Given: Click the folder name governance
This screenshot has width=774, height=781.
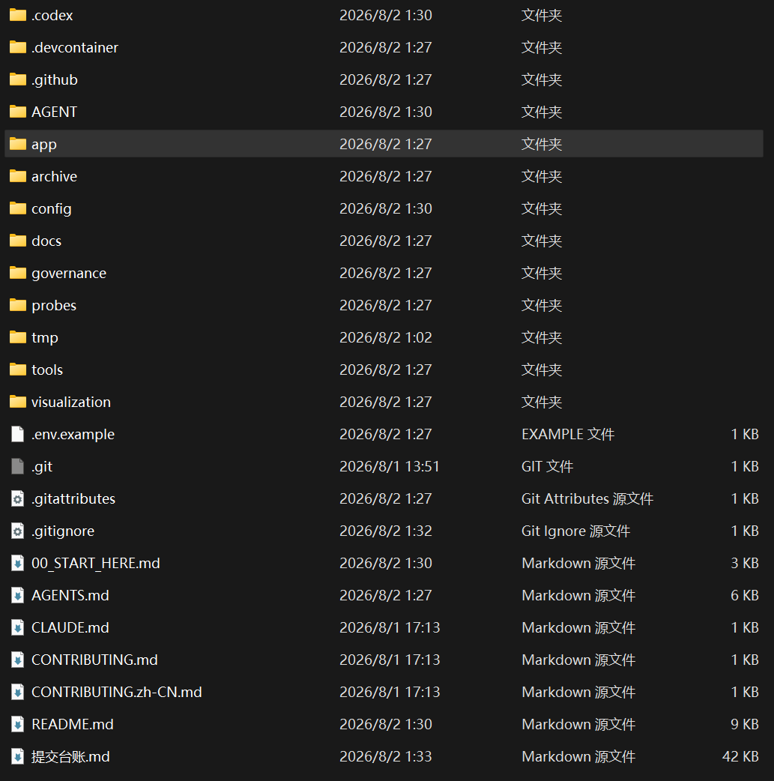Looking at the screenshot, I should [69, 274].
